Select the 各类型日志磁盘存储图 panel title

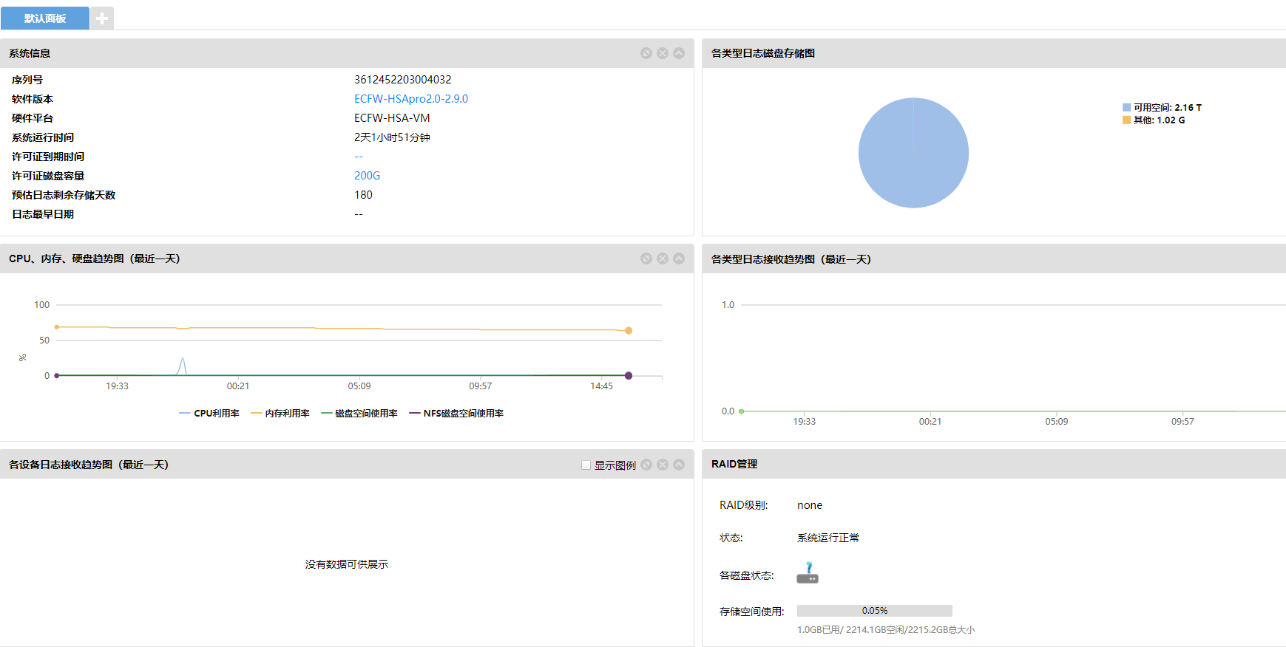763,53
